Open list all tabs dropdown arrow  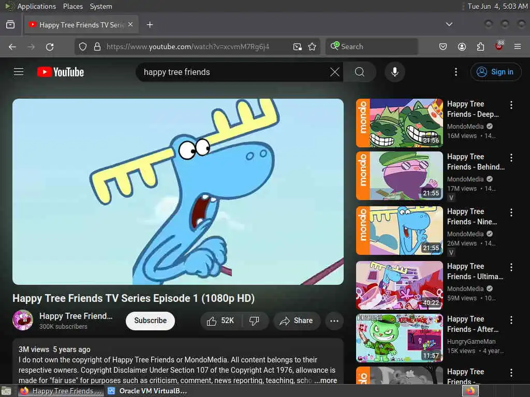[x=449, y=24]
